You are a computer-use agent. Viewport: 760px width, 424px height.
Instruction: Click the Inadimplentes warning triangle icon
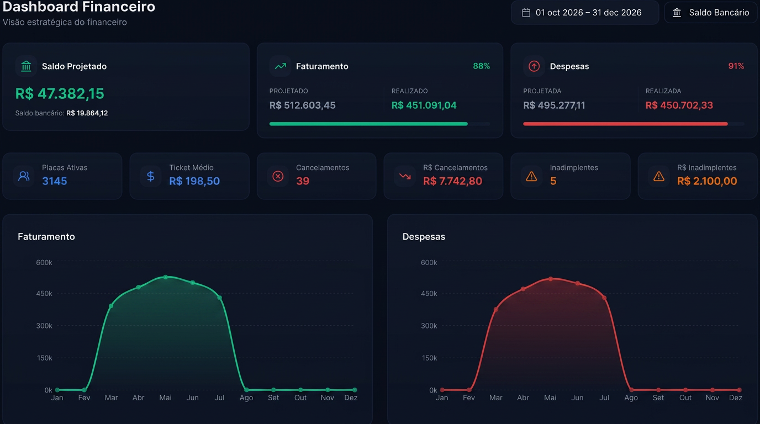tap(532, 176)
